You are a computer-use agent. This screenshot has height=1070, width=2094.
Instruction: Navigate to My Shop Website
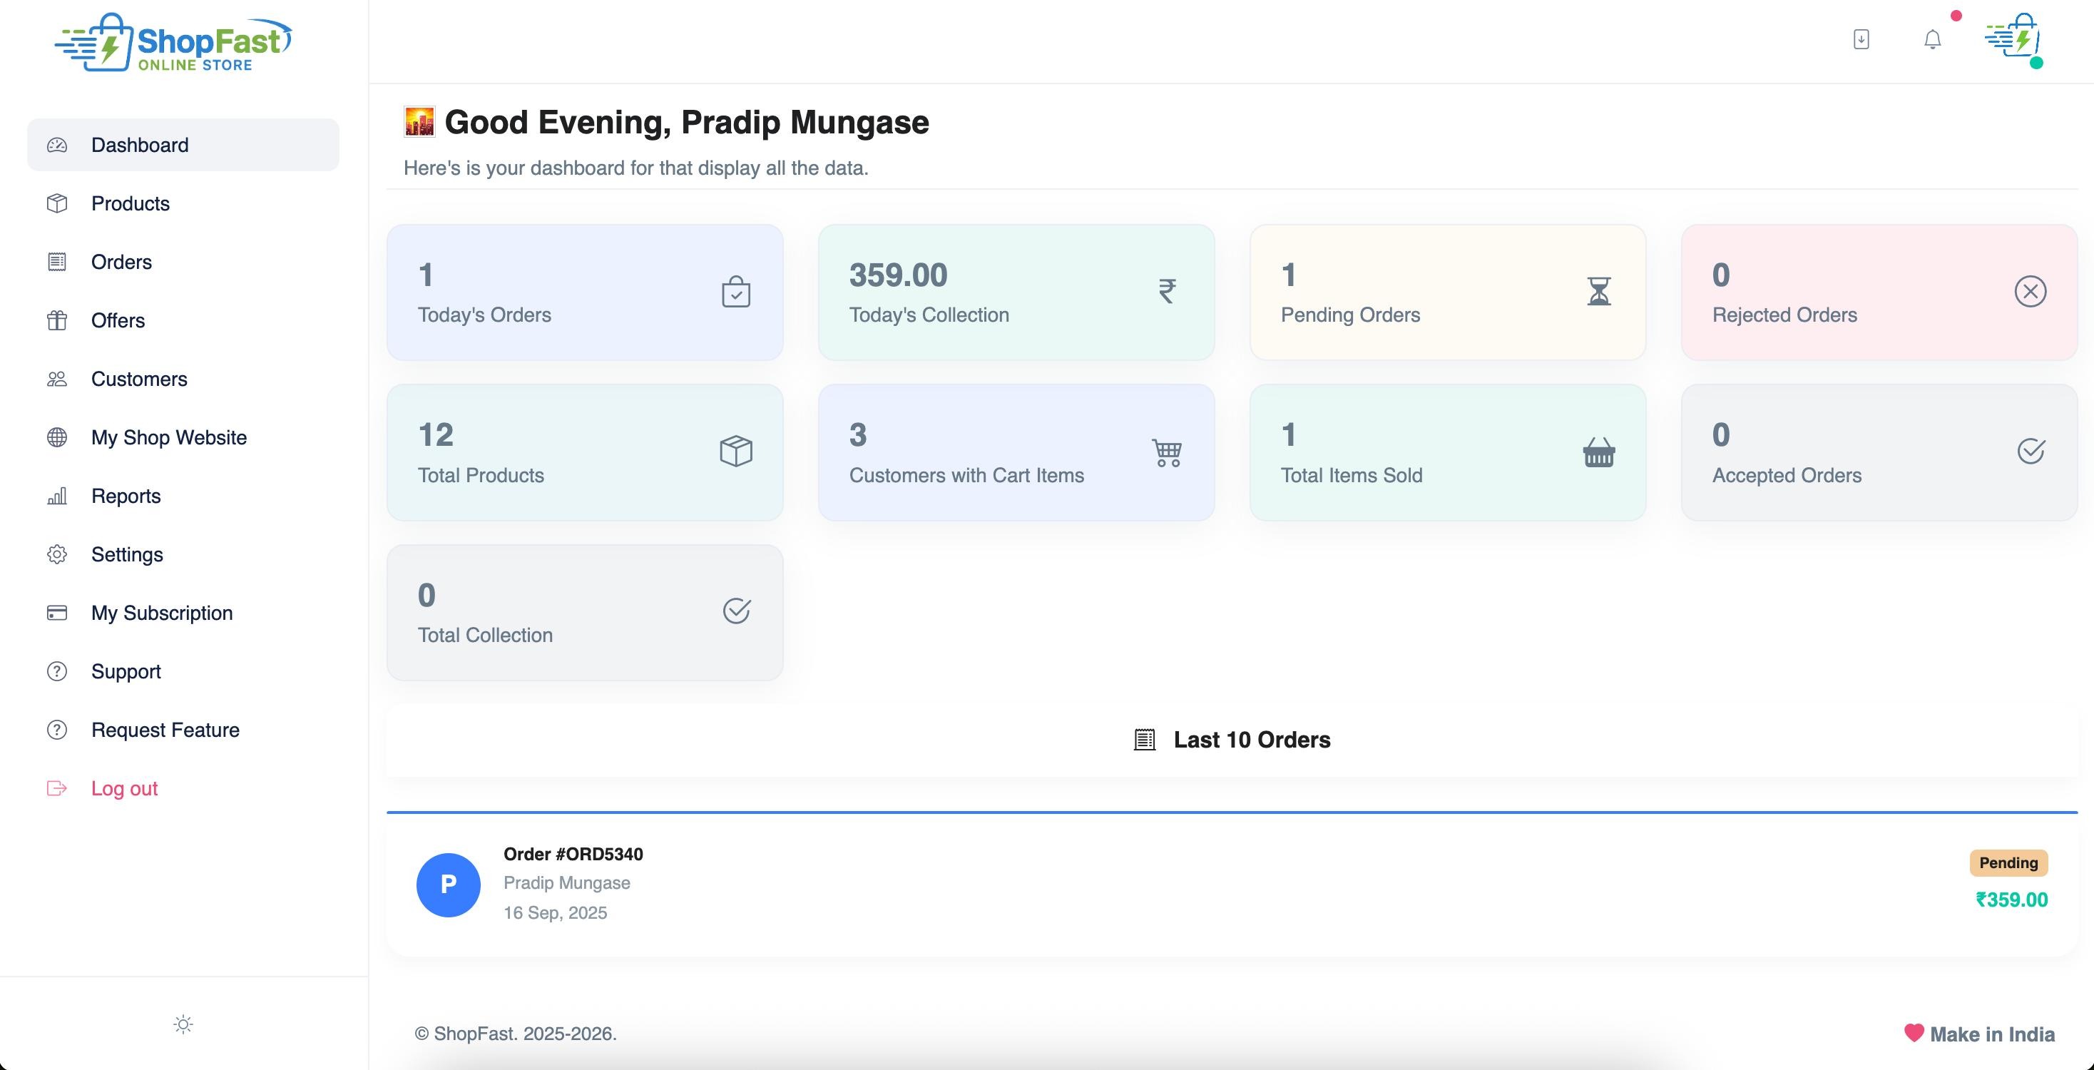pyautogui.click(x=168, y=437)
